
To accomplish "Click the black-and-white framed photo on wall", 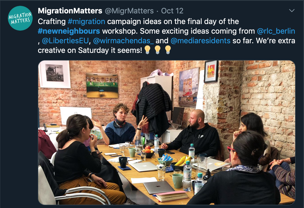I will (55, 74).
